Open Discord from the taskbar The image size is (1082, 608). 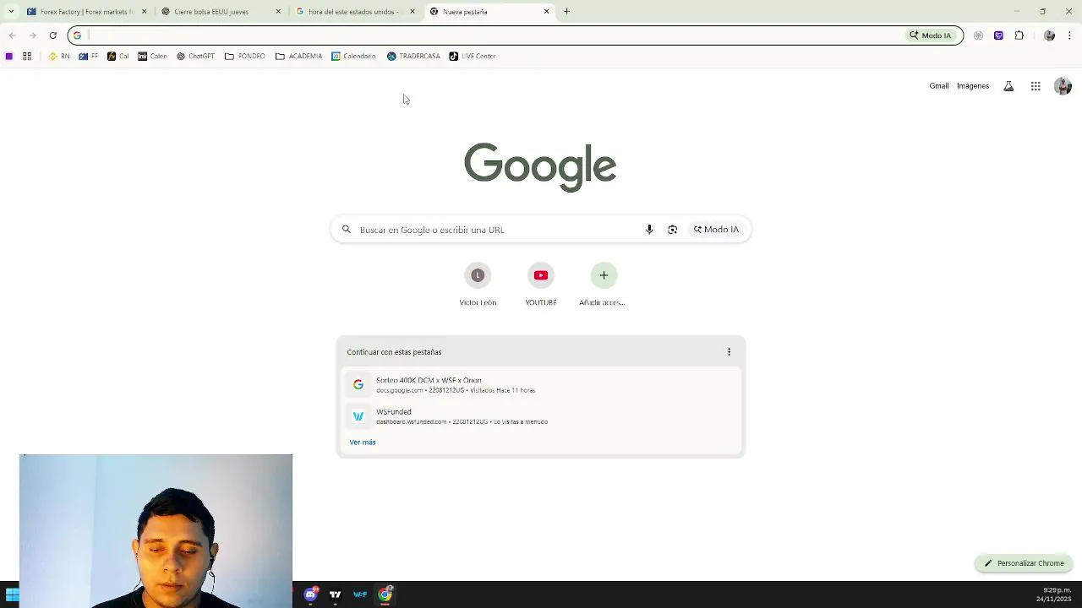tap(310, 594)
